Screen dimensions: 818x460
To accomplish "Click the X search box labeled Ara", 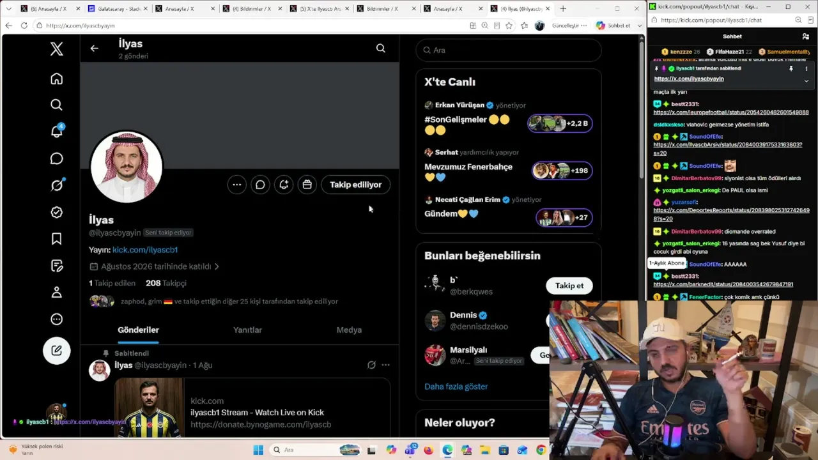I will [509, 50].
